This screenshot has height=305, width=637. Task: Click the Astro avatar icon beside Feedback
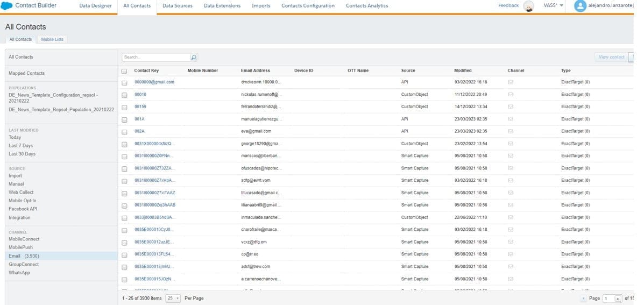(x=529, y=6)
